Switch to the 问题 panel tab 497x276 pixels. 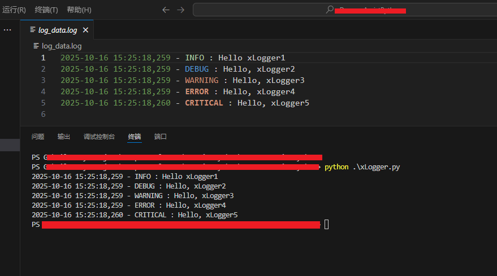tap(38, 137)
